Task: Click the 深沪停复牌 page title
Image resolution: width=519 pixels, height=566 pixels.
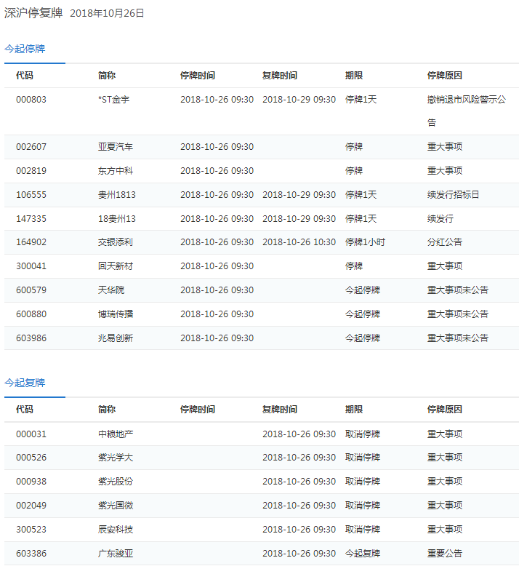Action: (33, 13)
